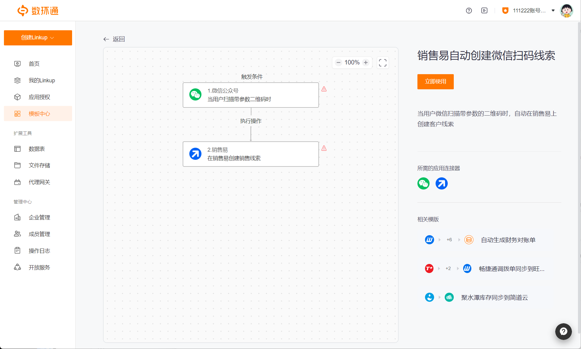The image size is (581, 349).
Task: Open 自动生成财务对账单 related template
Action: point(508,240)
